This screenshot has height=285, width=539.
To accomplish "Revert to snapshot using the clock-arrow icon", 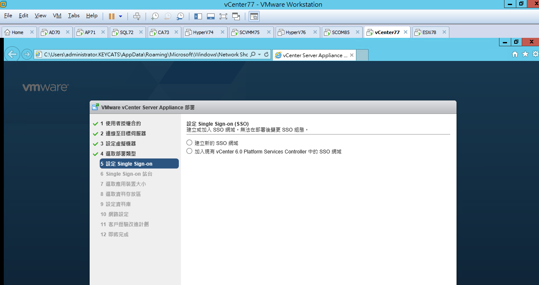I will click(x=167, y=16).
